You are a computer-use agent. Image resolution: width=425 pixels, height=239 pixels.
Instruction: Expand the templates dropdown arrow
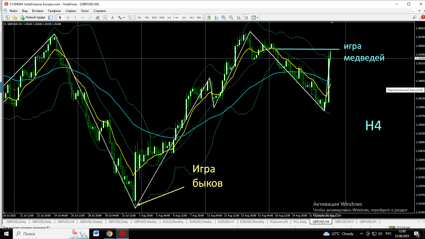pos(257,18)
